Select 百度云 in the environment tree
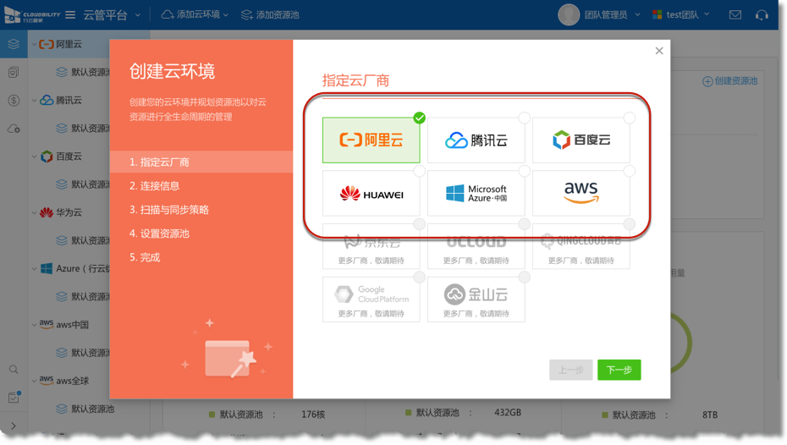 click(x=69, y=157)
